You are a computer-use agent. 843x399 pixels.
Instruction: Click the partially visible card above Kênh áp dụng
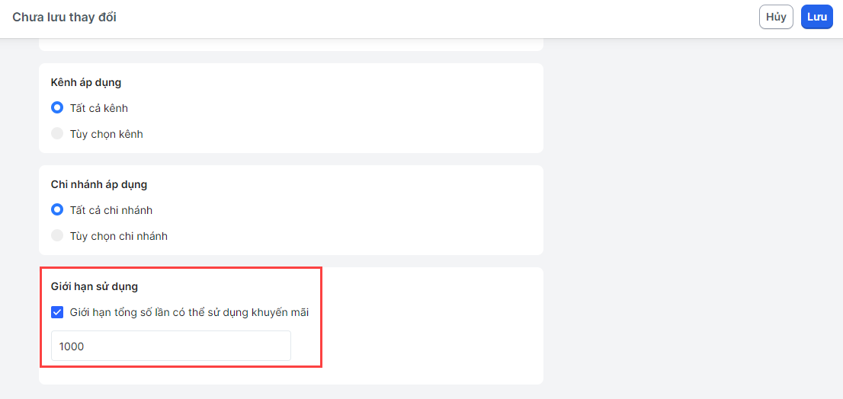(291, 45)
